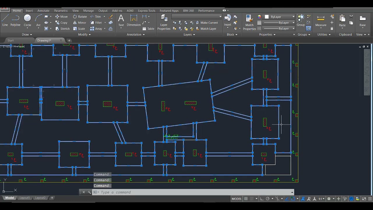The width and height of the screenshot is (373, 210).
Task: Click the Dimension annotation tool
Action: (x=134, y=21)
